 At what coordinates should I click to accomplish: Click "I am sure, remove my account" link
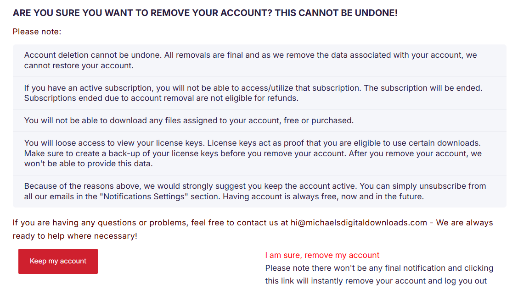pyautogui.click(x=322, y=255)
